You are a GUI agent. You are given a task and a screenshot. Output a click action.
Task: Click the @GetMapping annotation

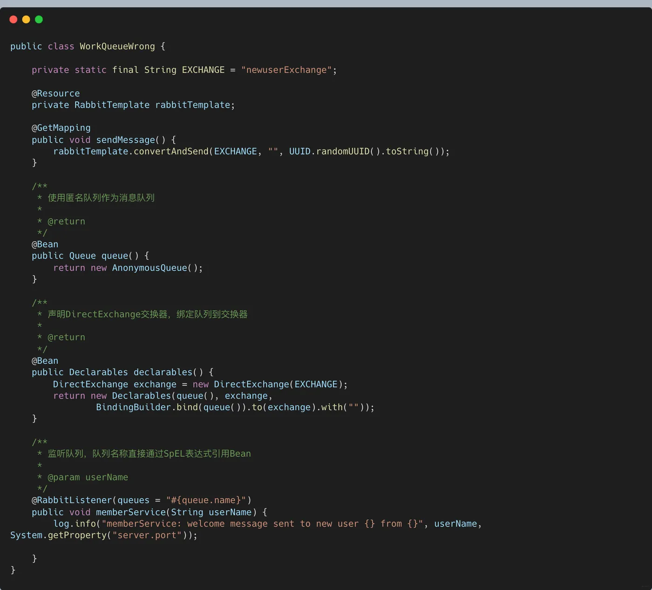(x=61, y=128)
